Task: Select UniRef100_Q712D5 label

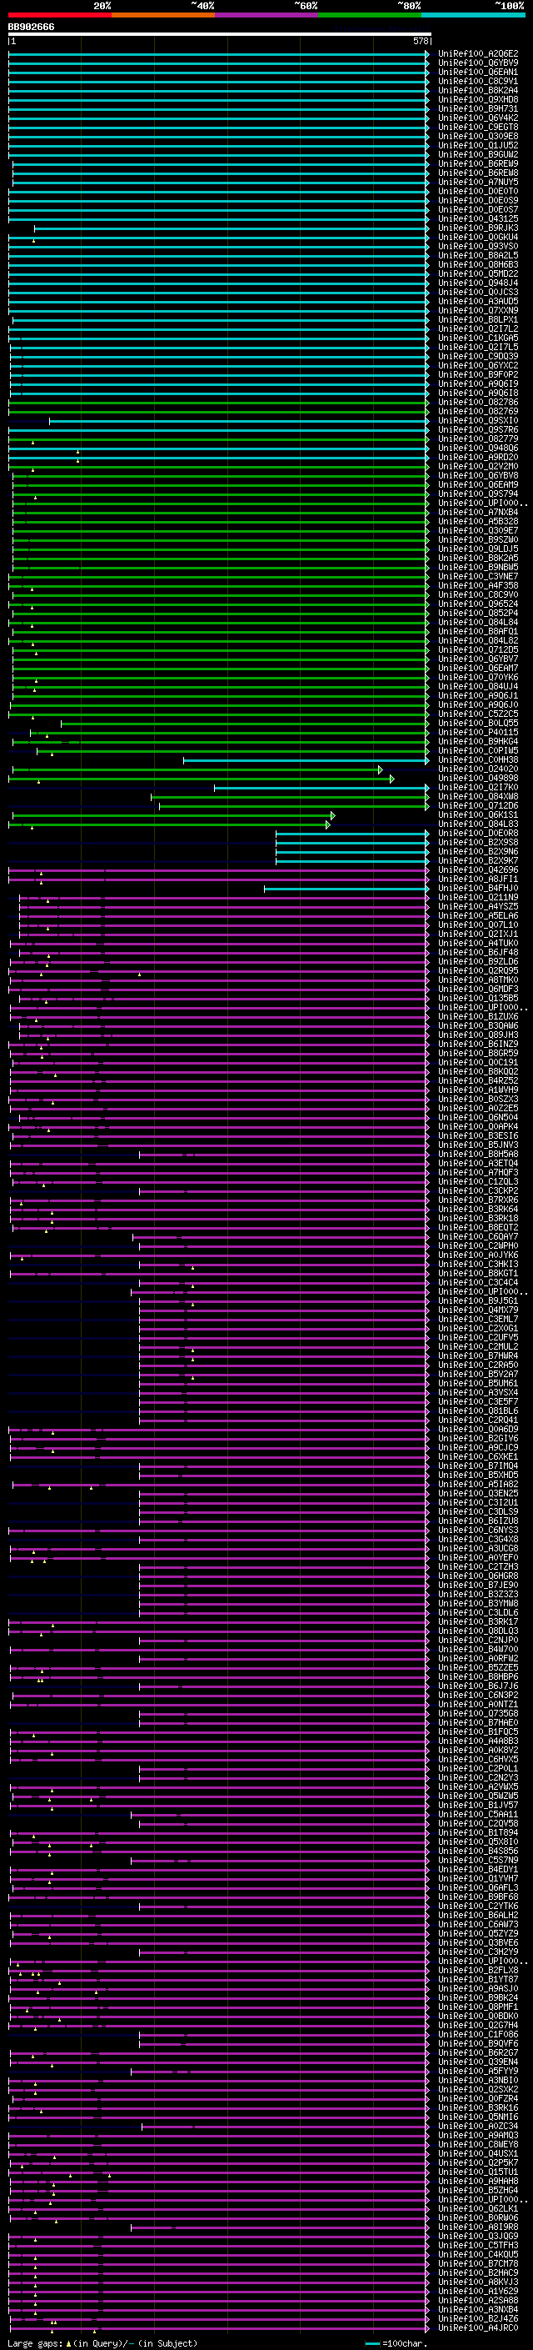Action: pos(478,650)
